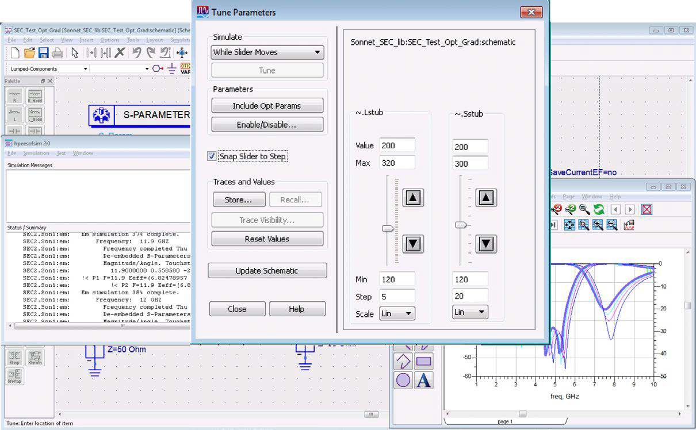Viewport: 696px width, 430px height.
Task: Click the Undo arrow in schematic toolbar
Action: [136, 53]
